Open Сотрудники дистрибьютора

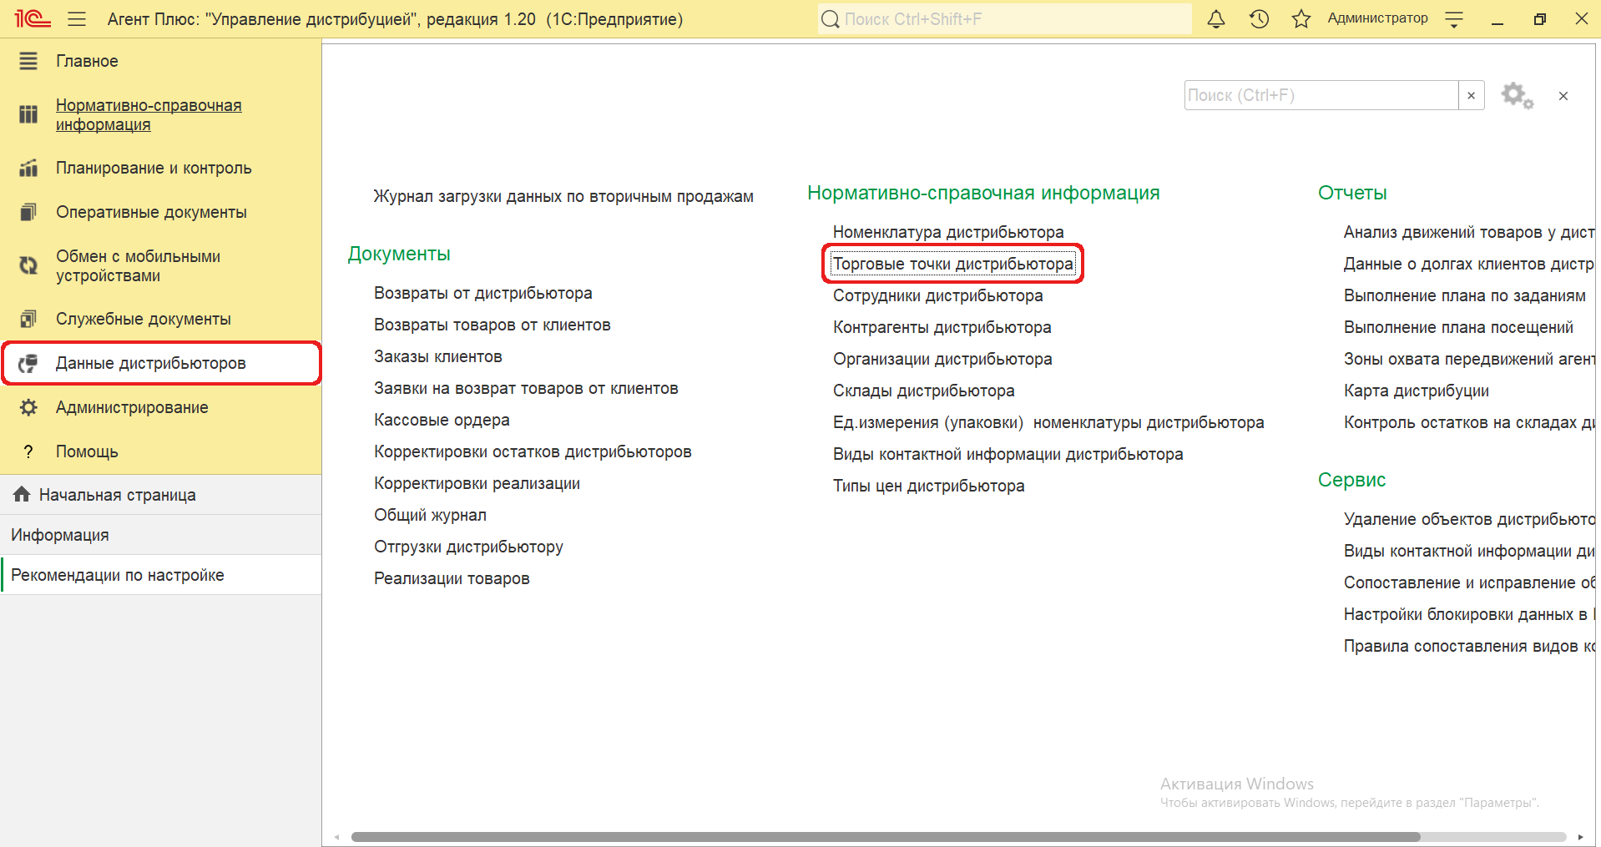pos(938,295)
